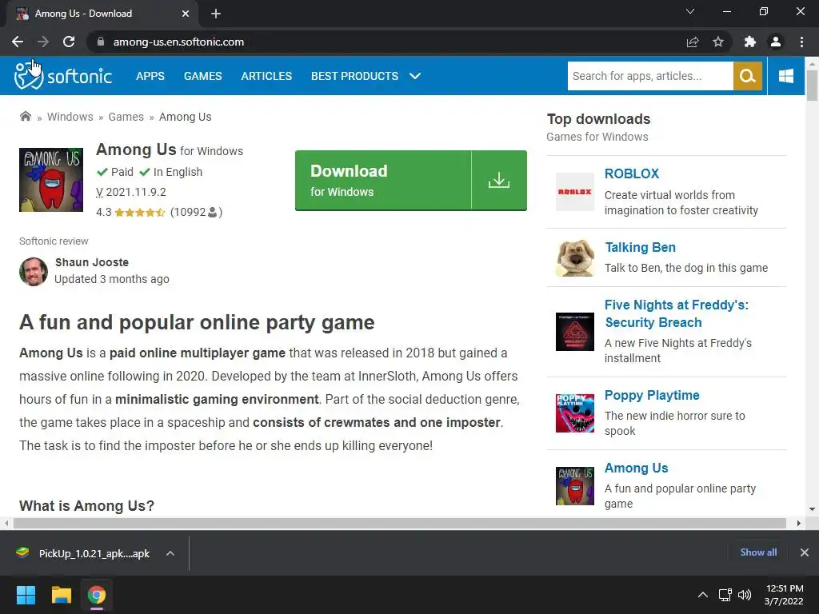Close the Among Us - Download tab

tap(186, 14)
